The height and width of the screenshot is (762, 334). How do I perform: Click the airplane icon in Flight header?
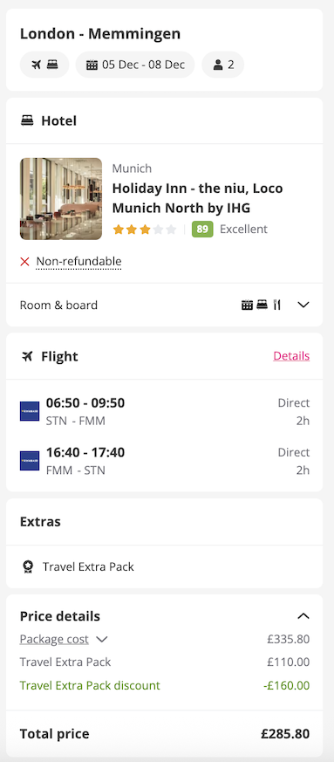(27, 357)
